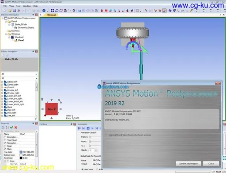Screen dimensions: 226x173
Task: Click the yellow marker toolbar icon
Action: [192, 11]
